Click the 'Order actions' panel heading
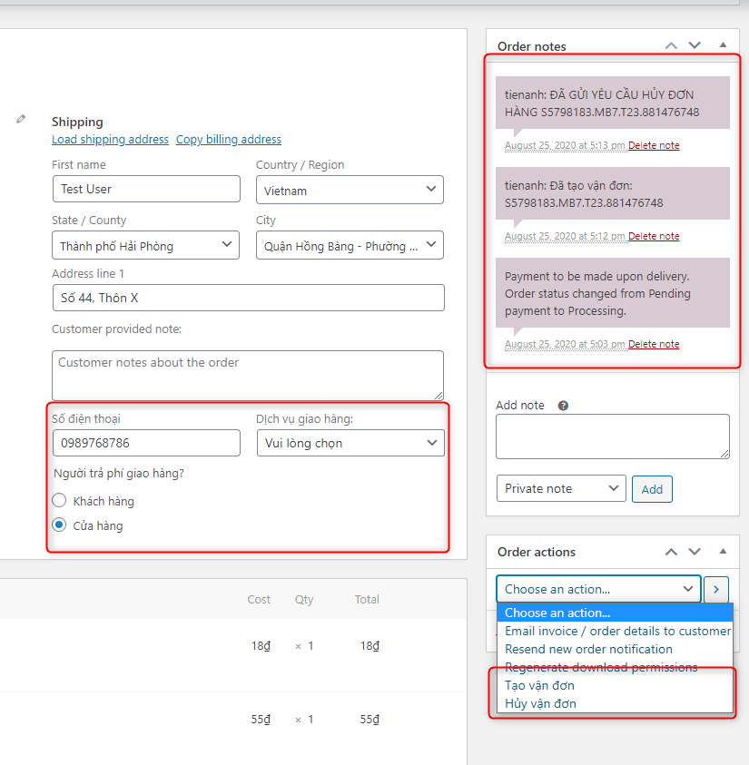The height and width of the screenshot is (765, 749). pos(537,552)
